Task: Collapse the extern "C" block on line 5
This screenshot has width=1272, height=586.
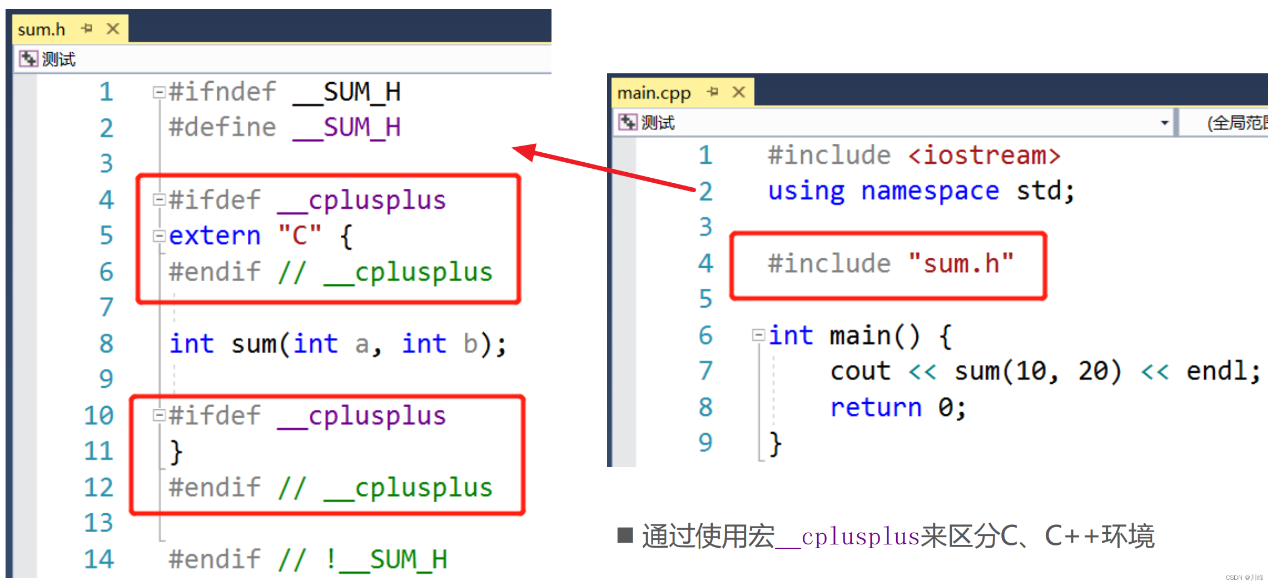Action: (159, 236)
